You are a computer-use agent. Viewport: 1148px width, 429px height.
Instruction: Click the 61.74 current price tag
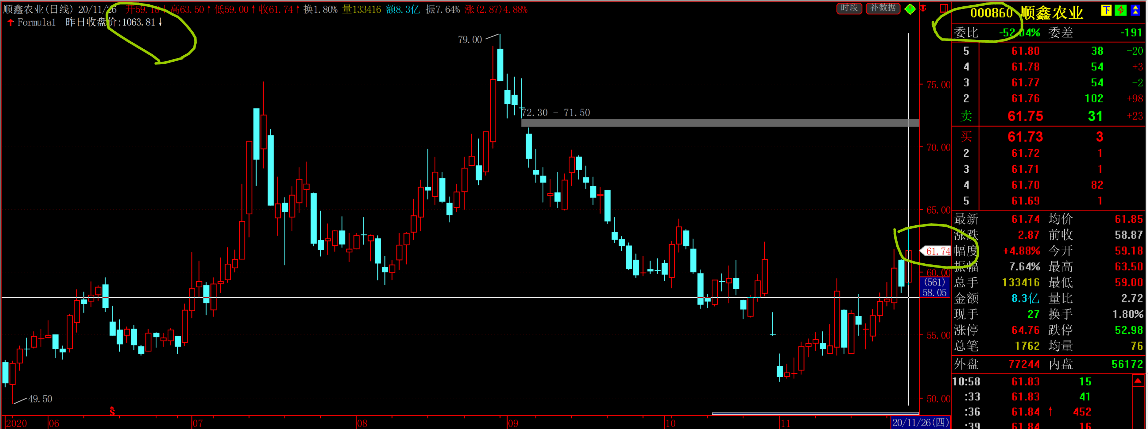pos(937,251)
